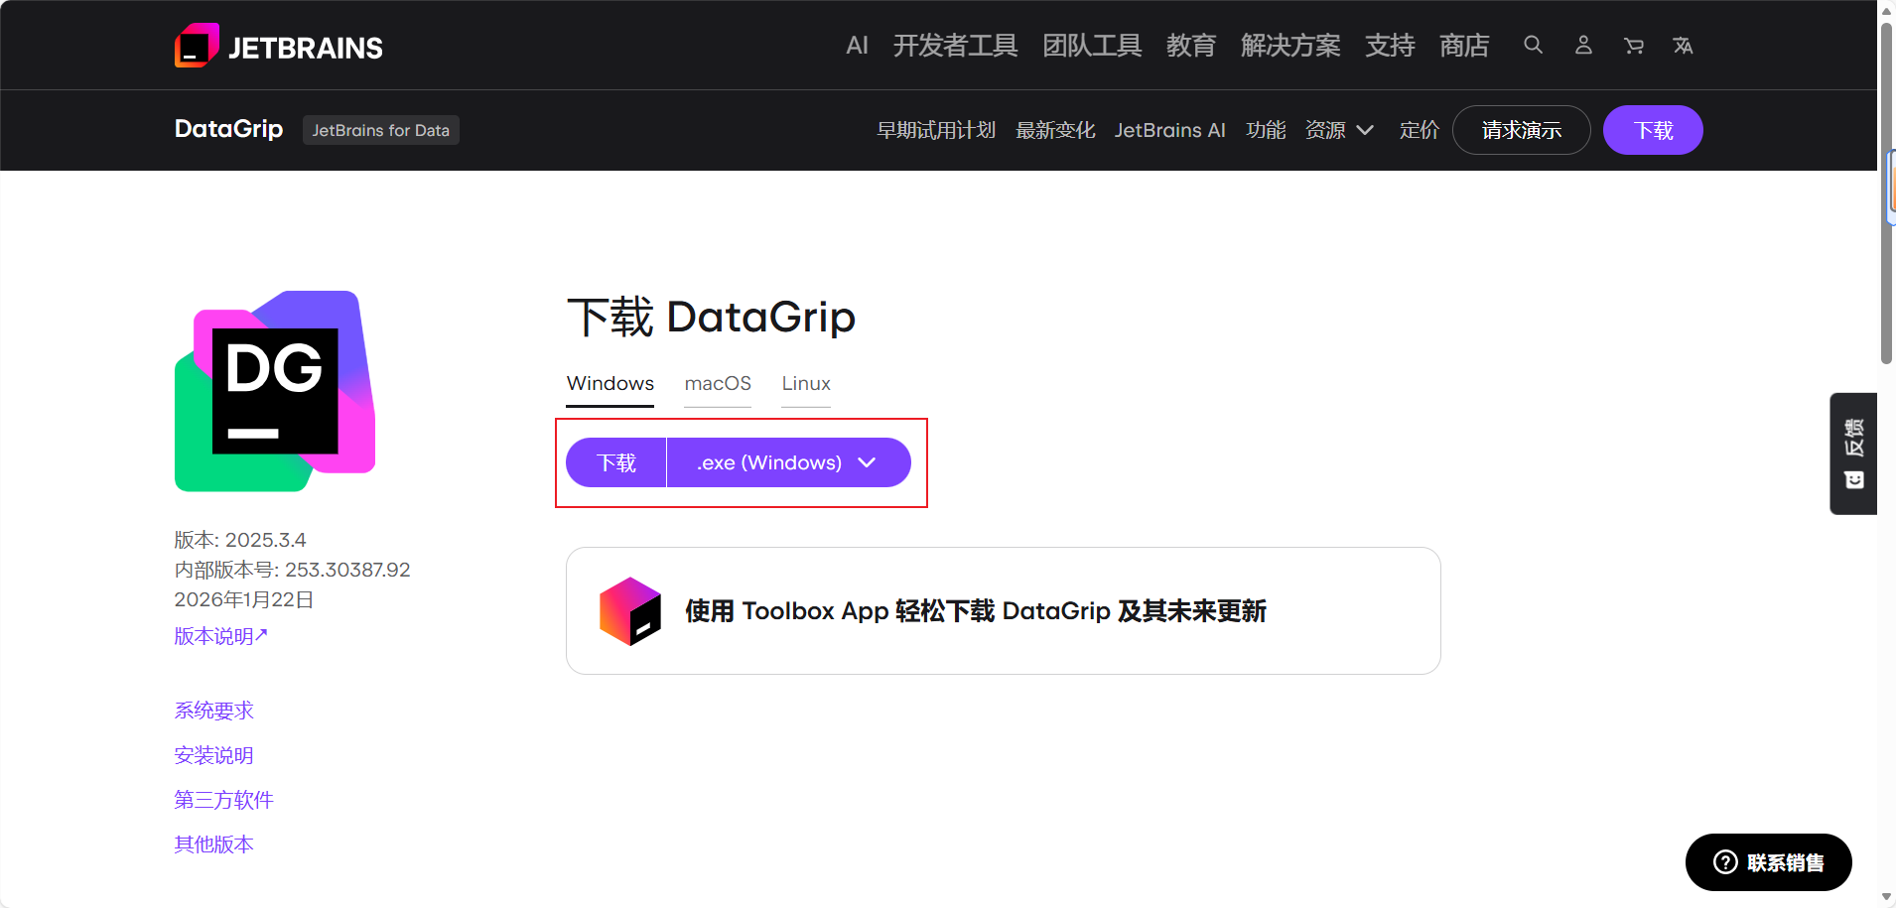Click the JetBrains logo
This screenshot has width=1896, height=908.
[x=279, y=46]
